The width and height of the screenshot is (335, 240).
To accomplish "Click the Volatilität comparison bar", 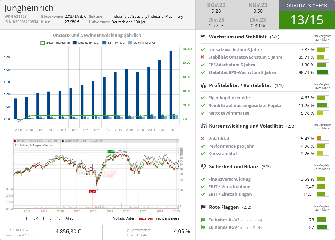I will click(323, 138).
